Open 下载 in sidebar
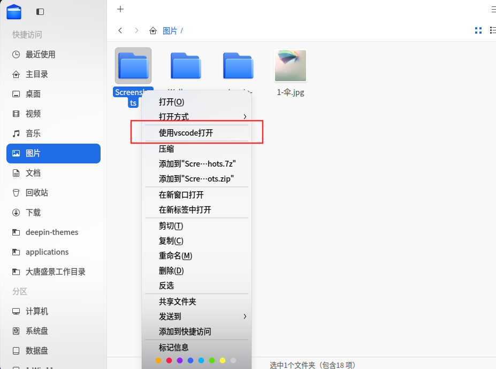The height and width of the screenshot is (369, 496). 54,213
